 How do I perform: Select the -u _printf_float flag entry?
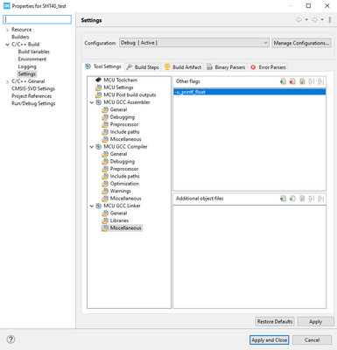[249, 92]
